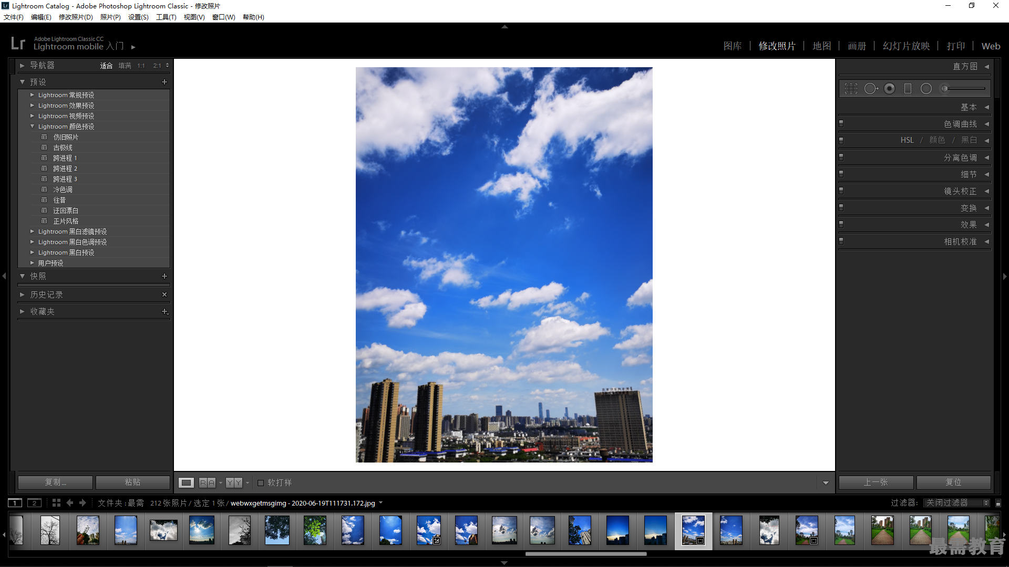This screenshot has width=1009, height=567.
Task: Open the filename path dropdown arrow
Action: click(x=381, y=503)
